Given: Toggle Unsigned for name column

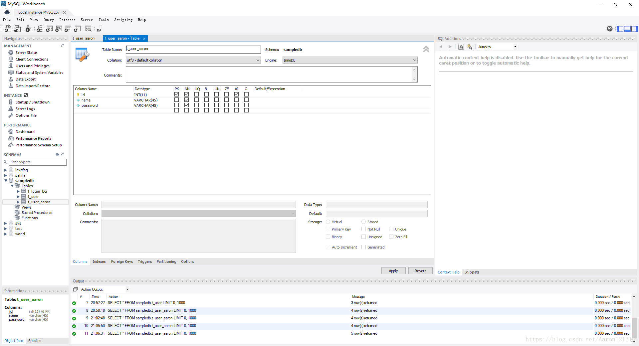Looking at the screenshot, I should click(217, 100).
